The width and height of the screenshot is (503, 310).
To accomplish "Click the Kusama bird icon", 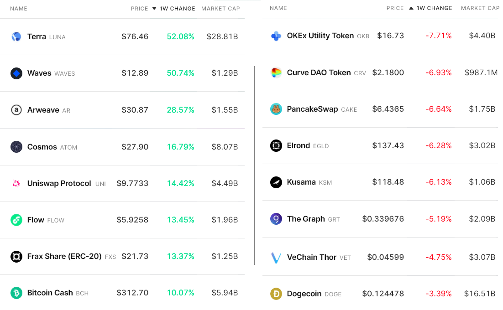I will tap(276, 182).
